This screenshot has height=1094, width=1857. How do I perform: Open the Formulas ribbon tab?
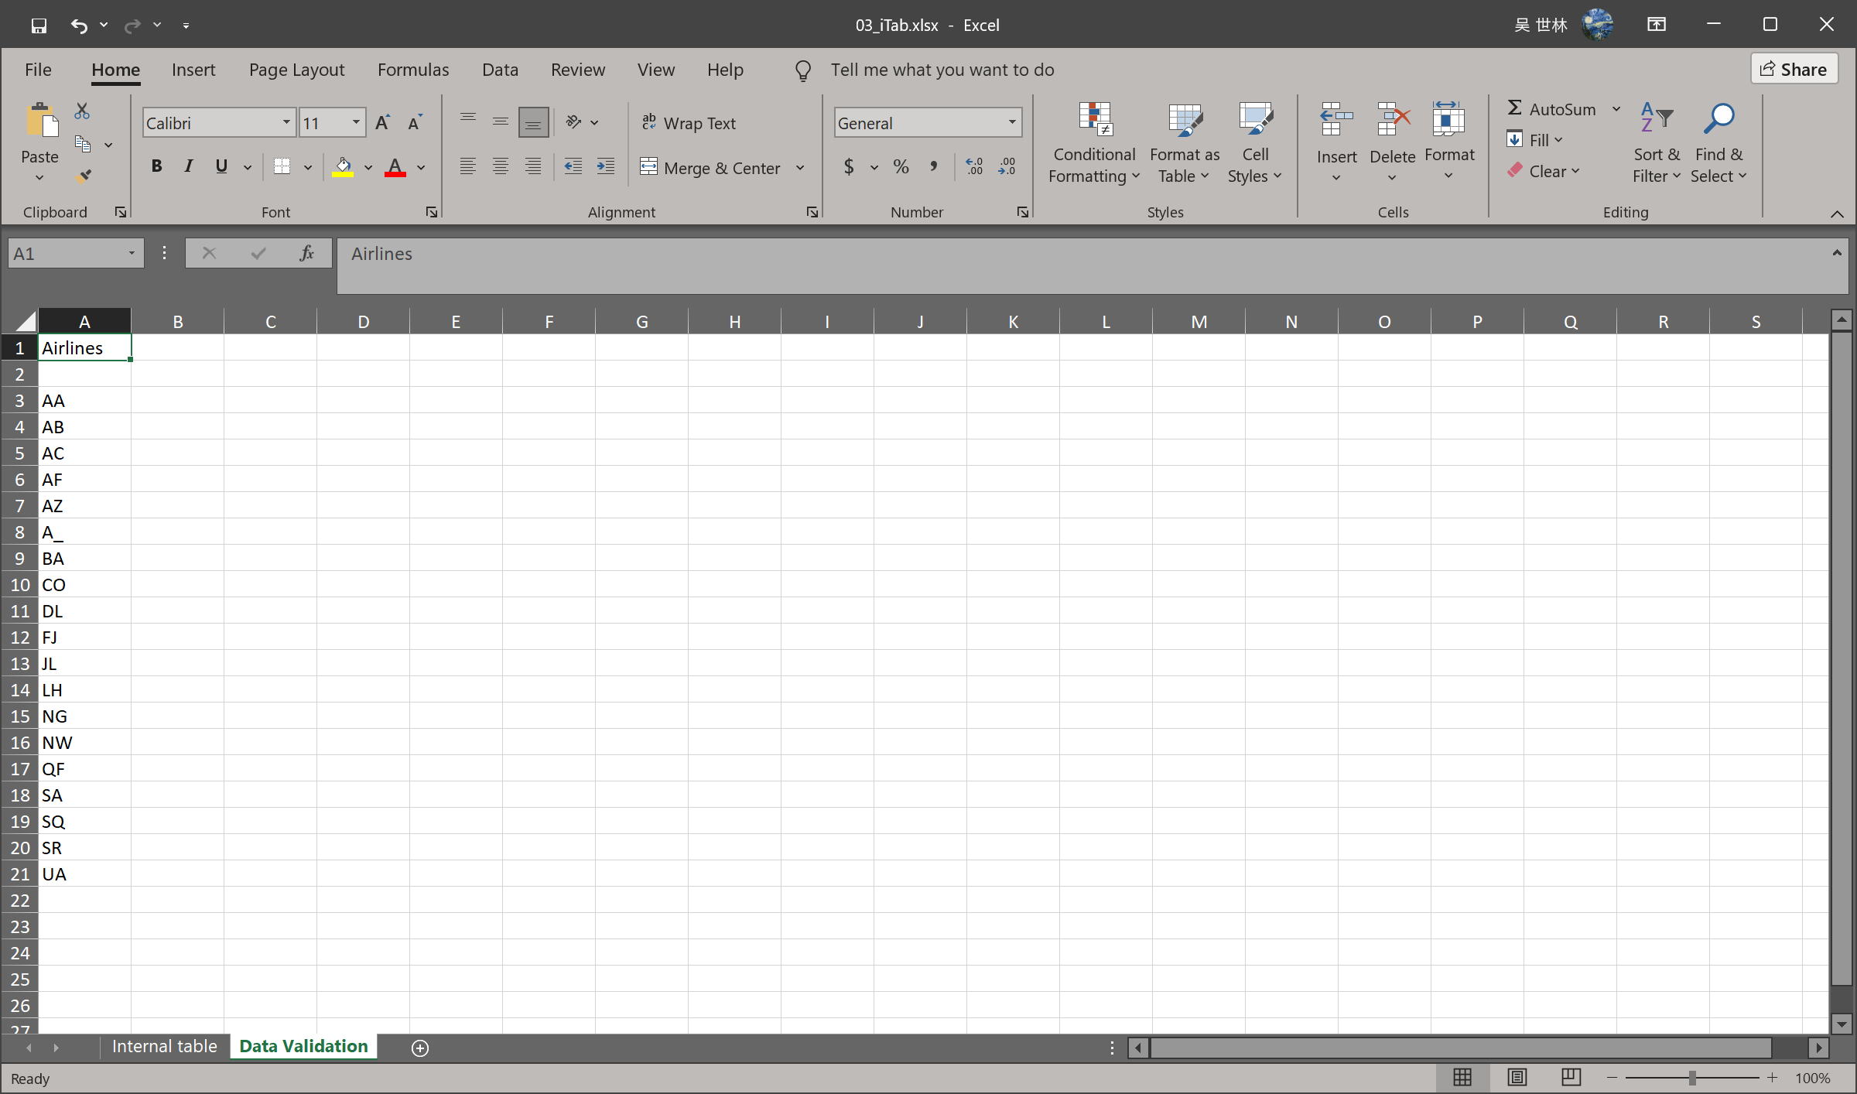412,70
